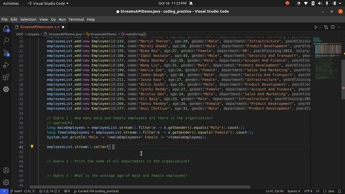Click the Query 2 comment line
This screenshot has height=194, width=345.
118,161
